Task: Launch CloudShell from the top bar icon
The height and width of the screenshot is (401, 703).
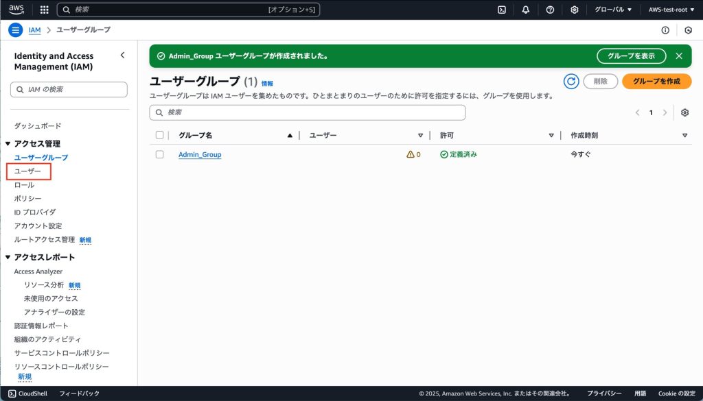Action: pyautogui.click(x=502, y=10)
